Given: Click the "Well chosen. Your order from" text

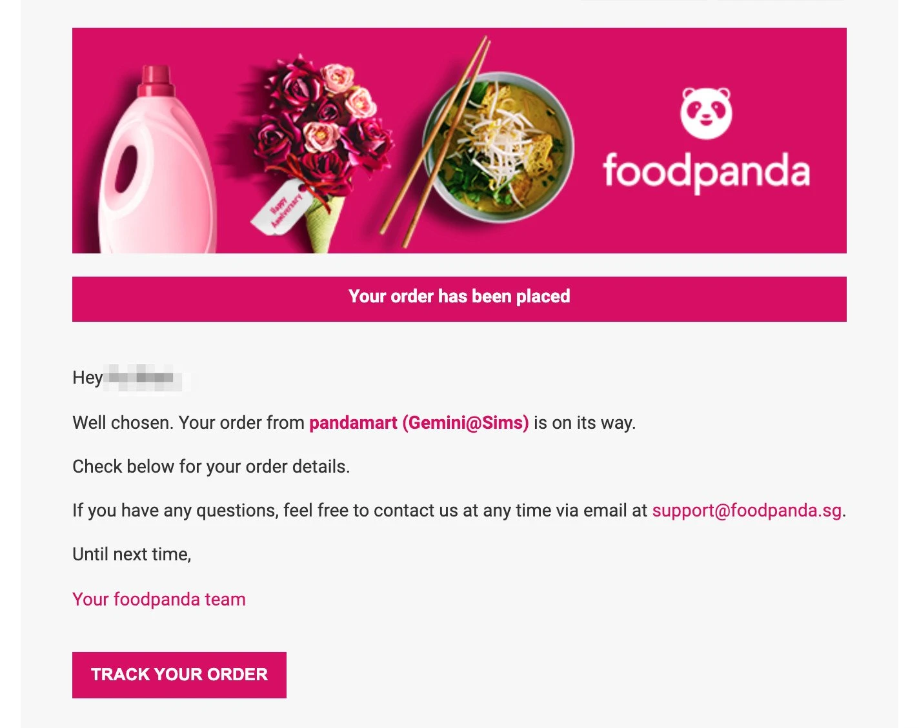Looking at the screenshot, I should tap(188, 423).
